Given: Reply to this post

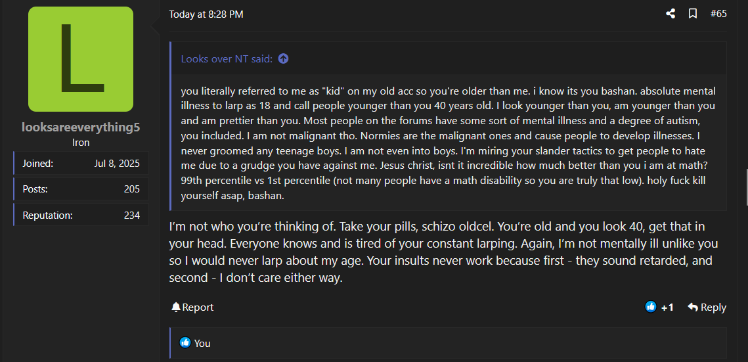Looking at the screenshot, I should (x=707, y=307).
